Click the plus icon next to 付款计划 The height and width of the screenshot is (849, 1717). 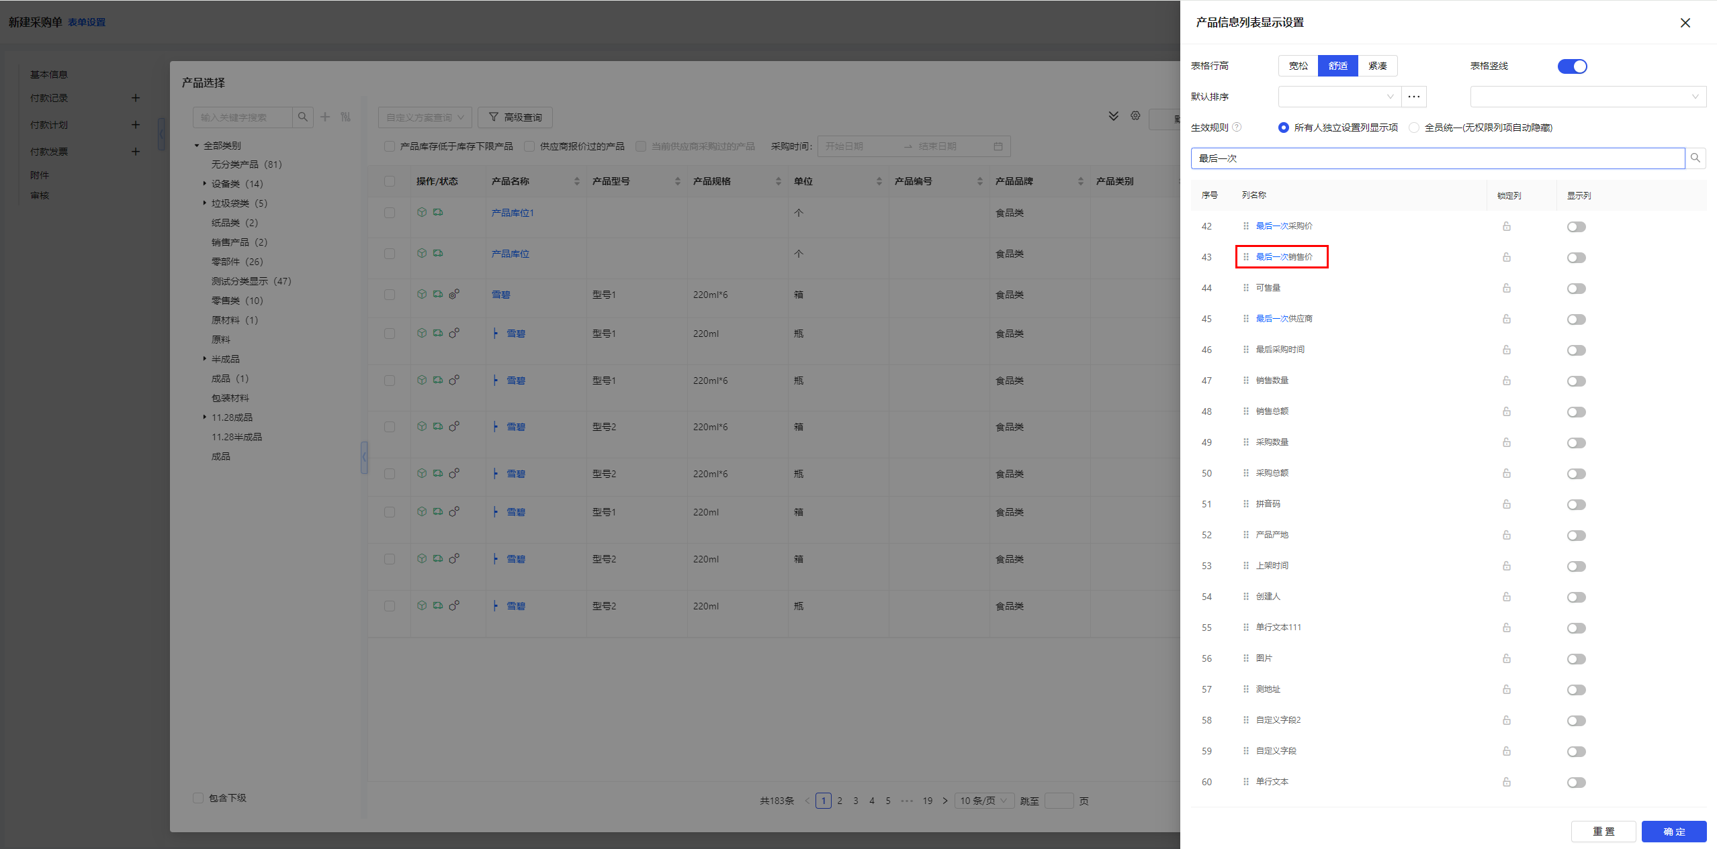pyautogui.click(x=135, y=125)
